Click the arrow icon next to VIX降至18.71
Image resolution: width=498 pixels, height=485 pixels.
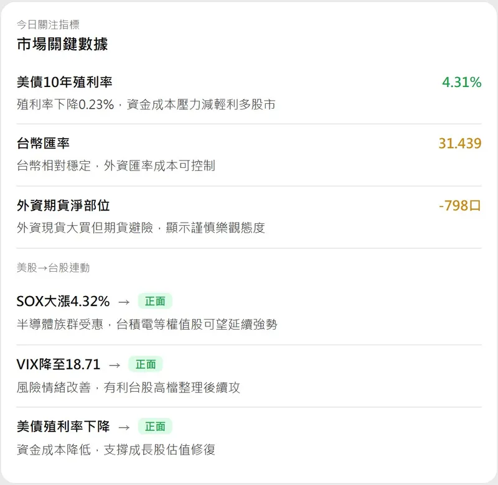click(115, 364)
